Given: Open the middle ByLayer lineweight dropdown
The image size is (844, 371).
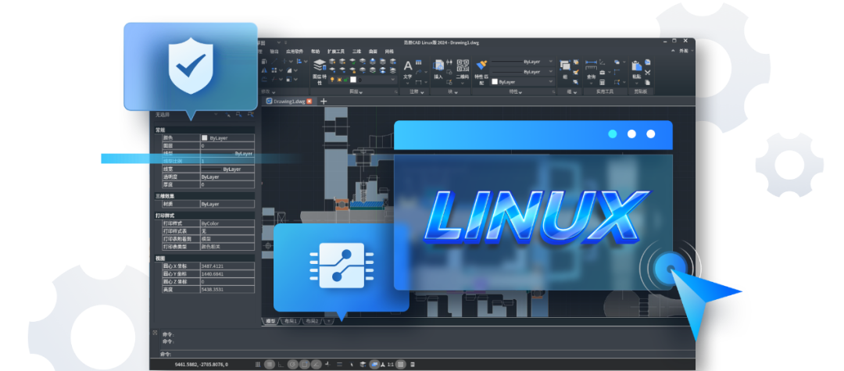Looking at the screenshot, I should (x=521, y=72).
